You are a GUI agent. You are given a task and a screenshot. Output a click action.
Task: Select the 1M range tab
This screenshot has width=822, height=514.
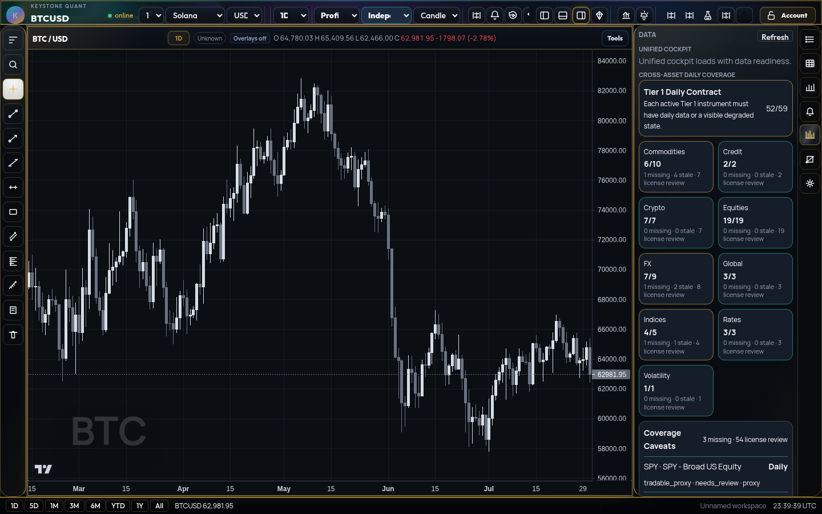tap(54, 505)
